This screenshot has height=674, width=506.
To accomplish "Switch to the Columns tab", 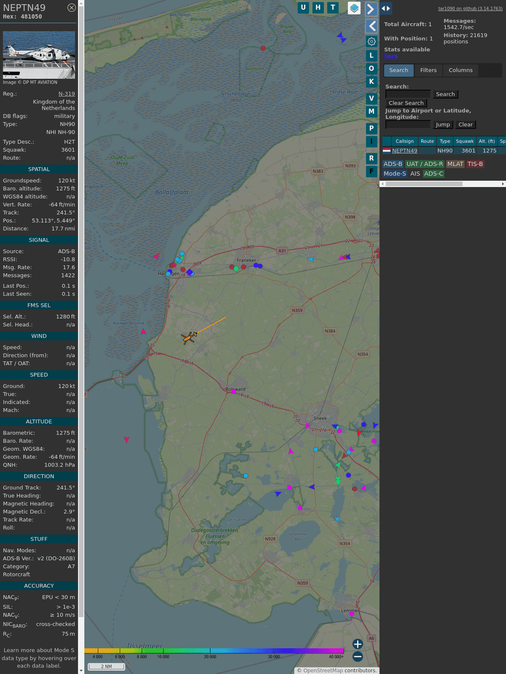I will click(x=460, y=70).
